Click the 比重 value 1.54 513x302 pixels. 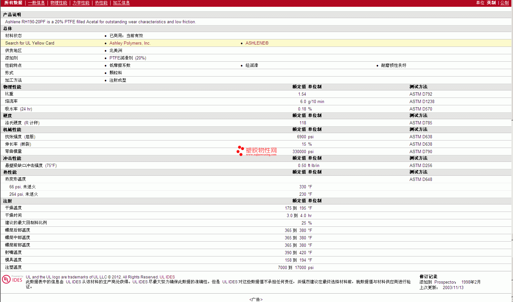coord(302,94)
